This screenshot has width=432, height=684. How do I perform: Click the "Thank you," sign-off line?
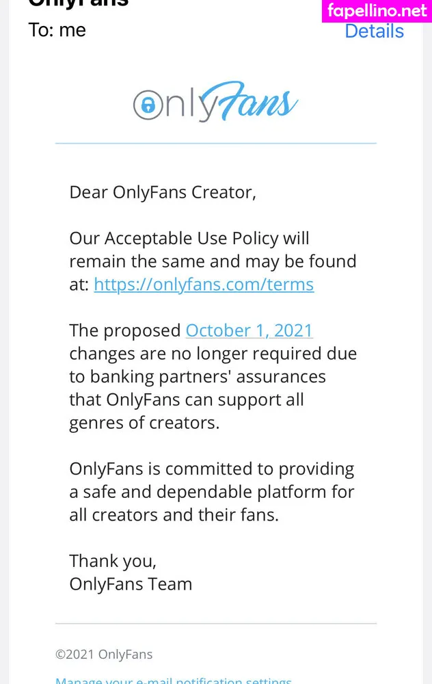pyautogui.click(x=113, y=561)
